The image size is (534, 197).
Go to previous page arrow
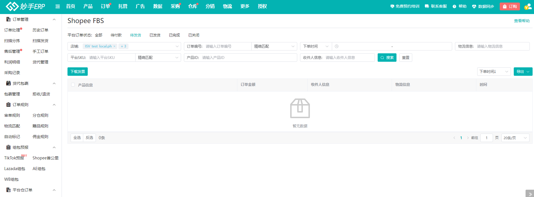point(454,138)
